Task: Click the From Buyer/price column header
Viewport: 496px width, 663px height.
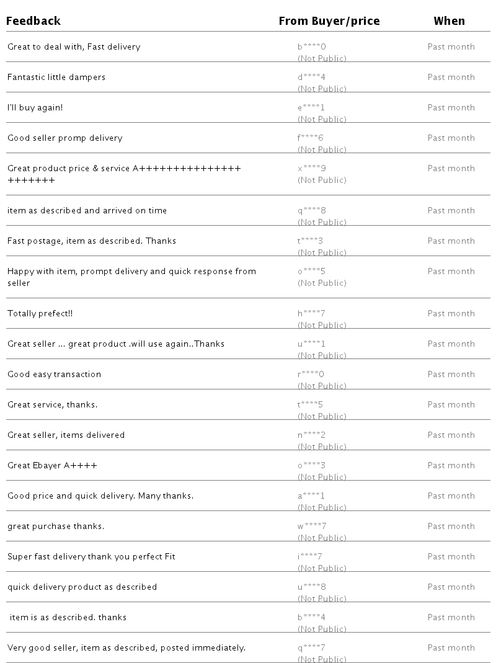Action: pos(329,21)
